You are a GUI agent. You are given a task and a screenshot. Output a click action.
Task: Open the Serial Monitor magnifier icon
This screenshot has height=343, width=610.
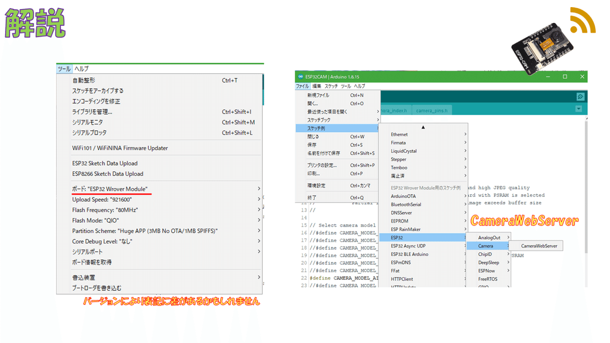pyautogui.click(x=581, y=97)
